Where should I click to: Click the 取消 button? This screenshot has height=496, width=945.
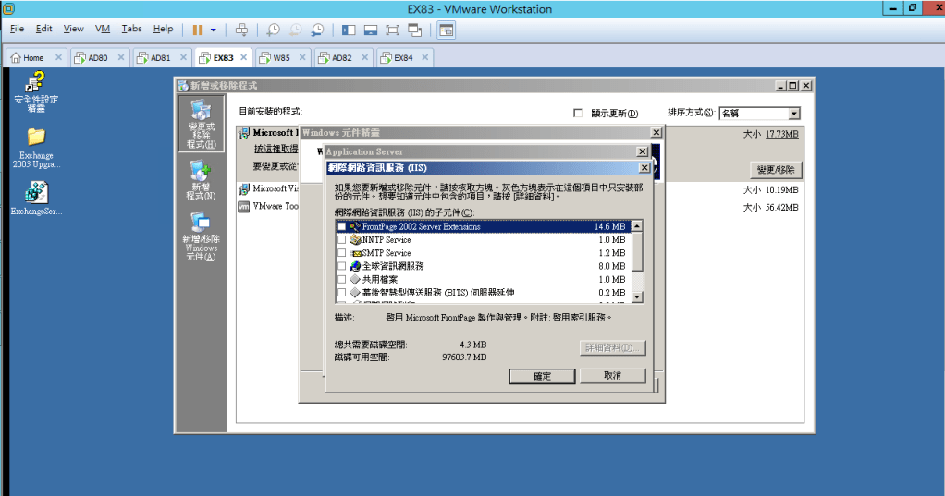(x=612, y=376)
